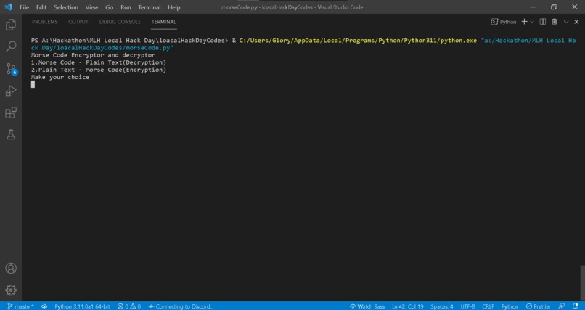Screen dimensions: 585x310
Task: Open the Edit menu
Action: click(41, 7)
